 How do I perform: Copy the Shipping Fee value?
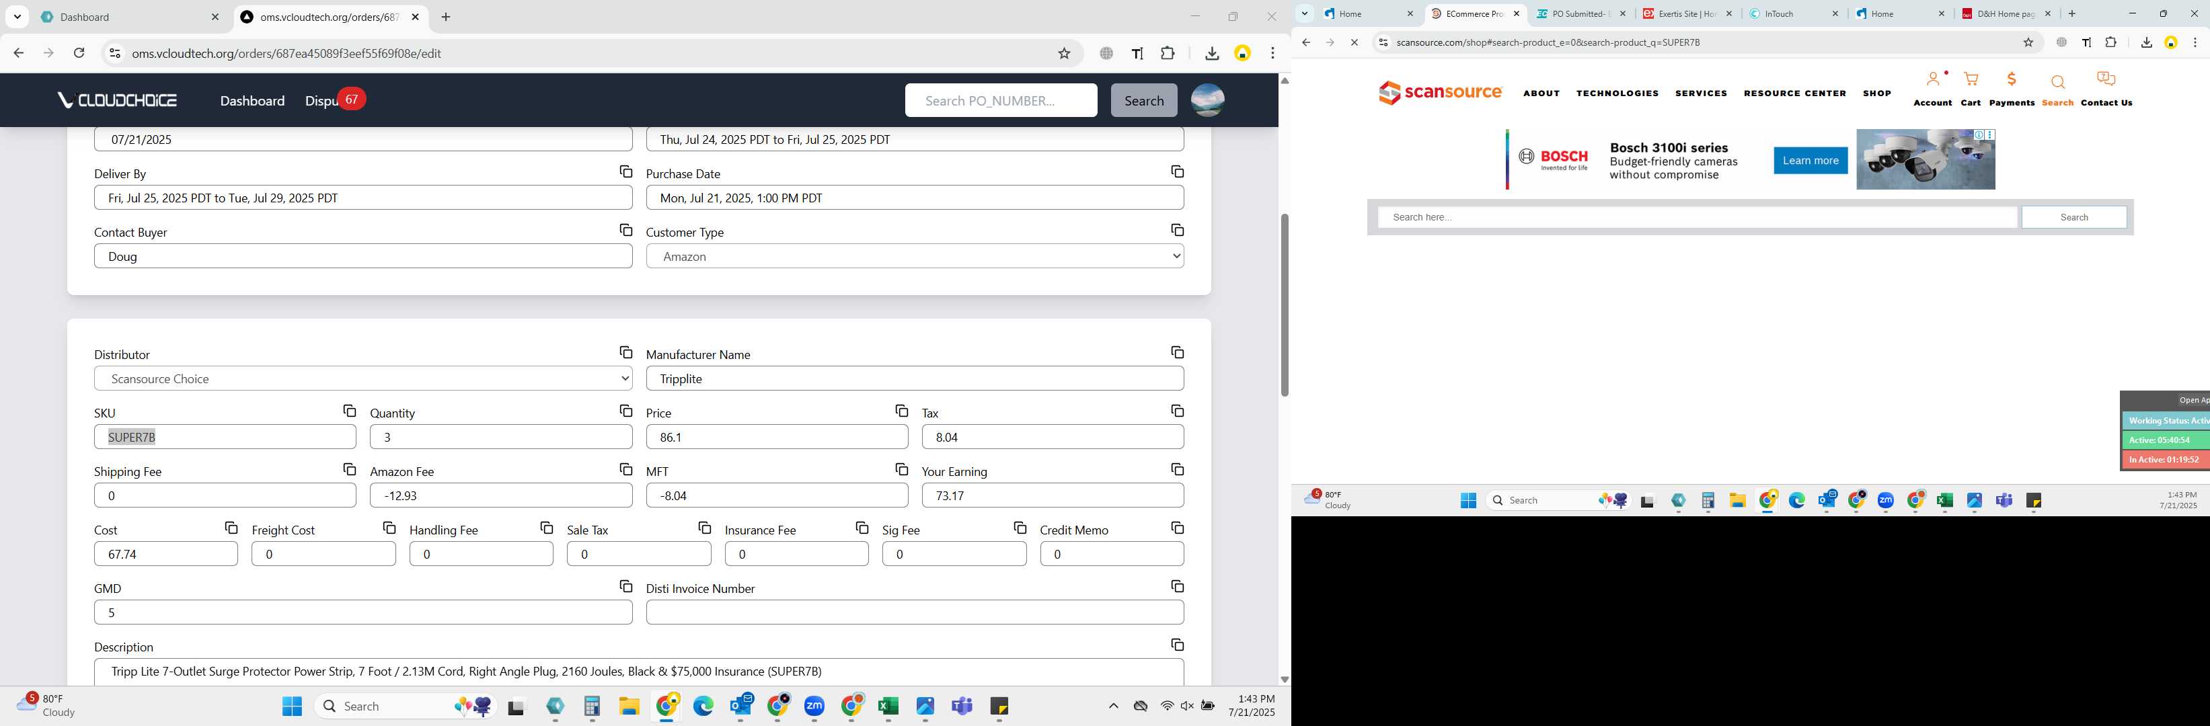coord(349,470)
